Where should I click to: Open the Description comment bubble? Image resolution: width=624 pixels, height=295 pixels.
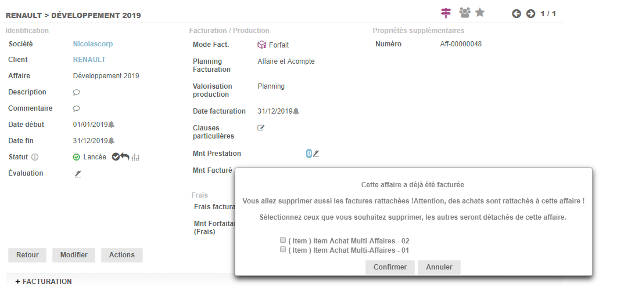[76, 92]
